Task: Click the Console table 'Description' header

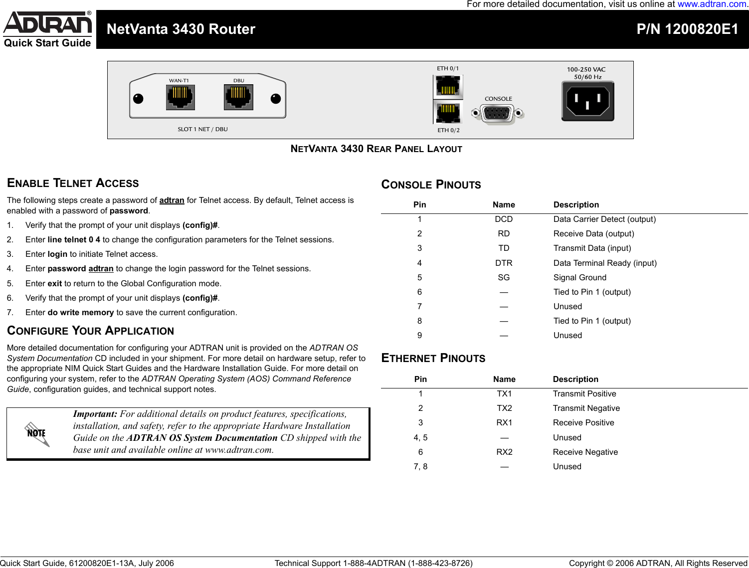Action: [x=576, y=205]
